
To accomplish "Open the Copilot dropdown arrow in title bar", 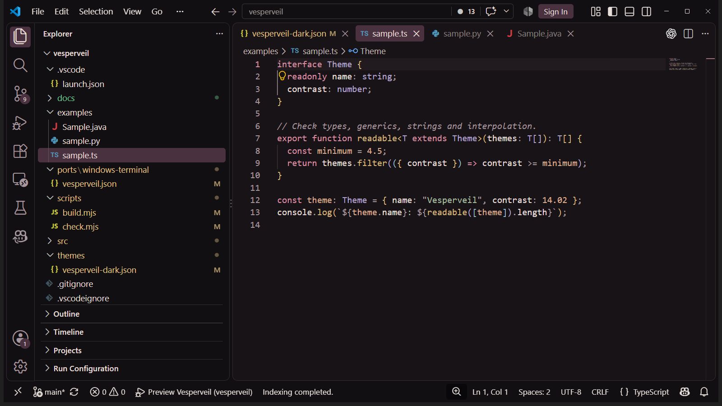I will [x=506, y=11].
